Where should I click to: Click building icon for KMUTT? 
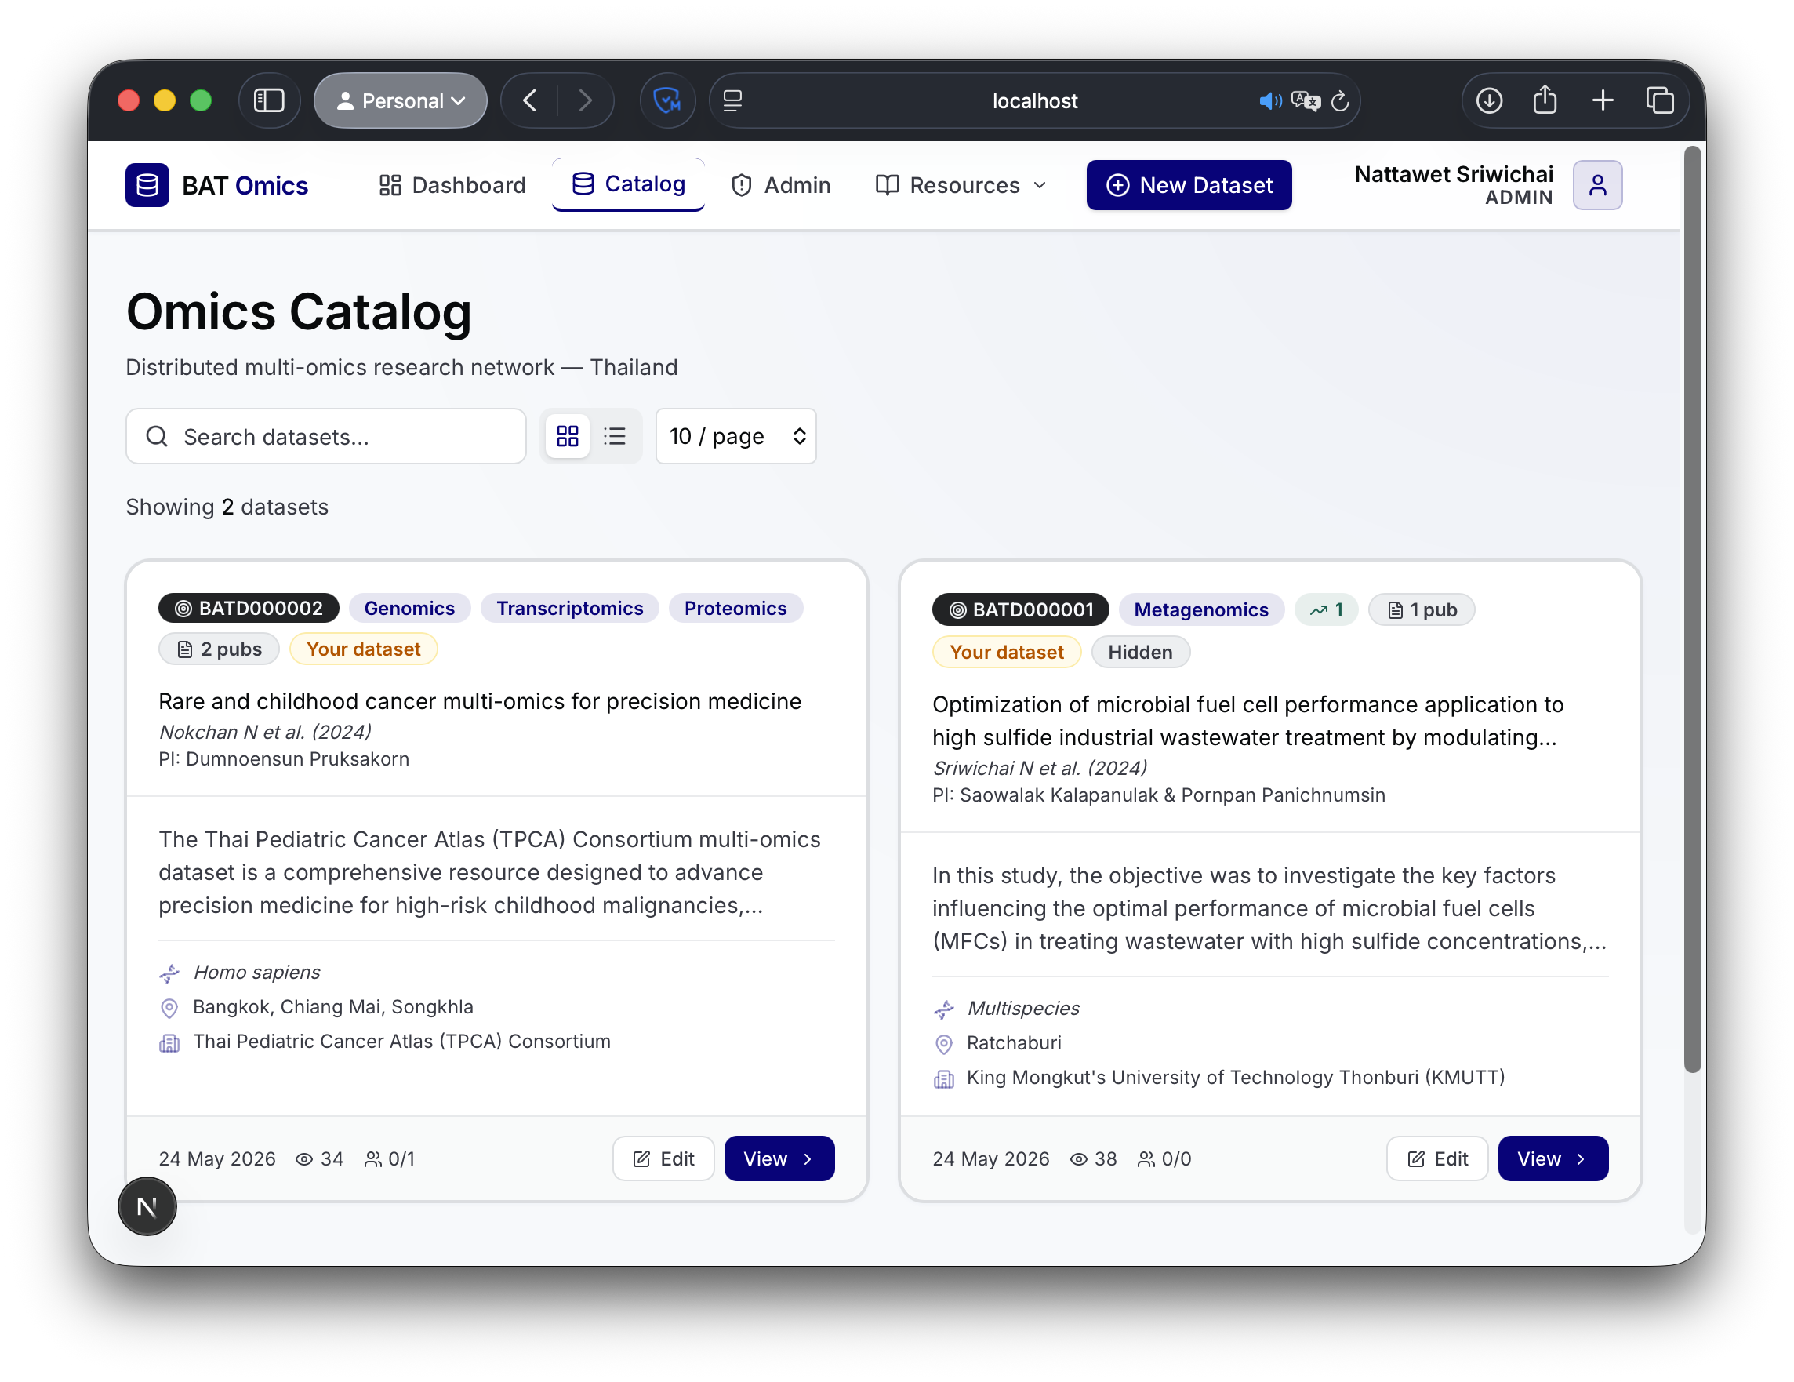point(944,1078)
